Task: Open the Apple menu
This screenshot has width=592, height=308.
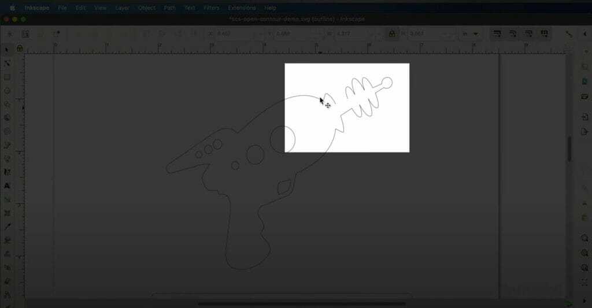Action: point(12,8)
